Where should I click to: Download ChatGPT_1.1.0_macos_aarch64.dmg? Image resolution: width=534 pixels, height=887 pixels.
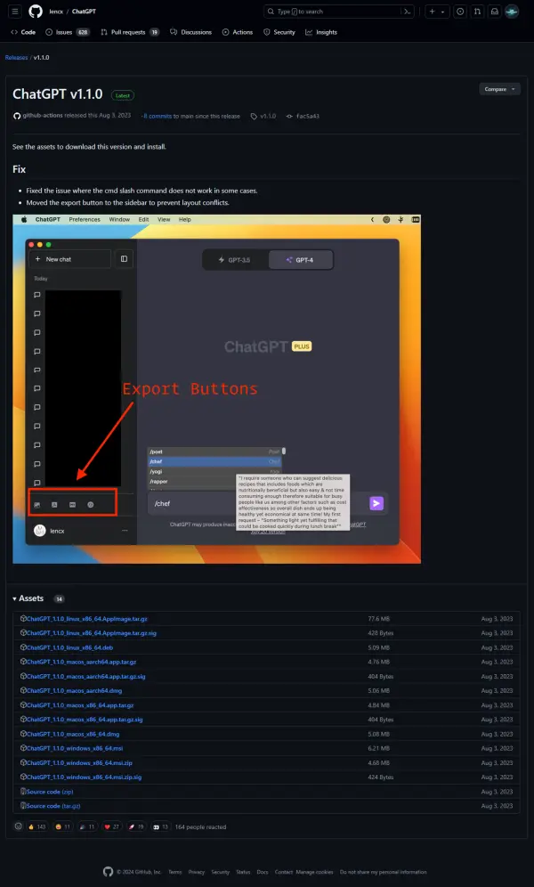coord(74,691)
